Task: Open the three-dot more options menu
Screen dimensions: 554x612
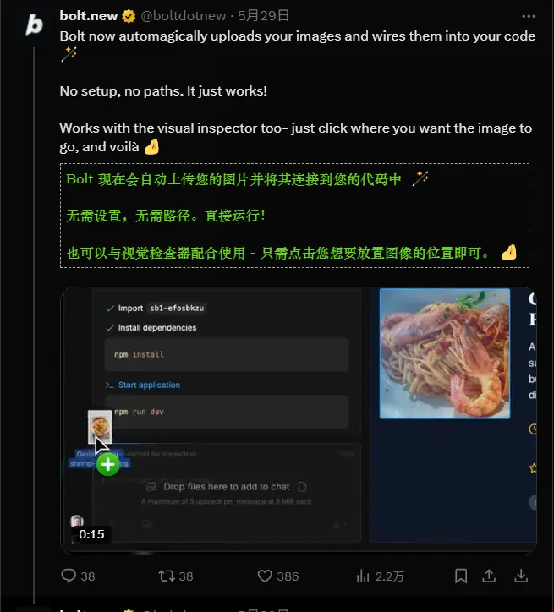Action: click(529, 16)
